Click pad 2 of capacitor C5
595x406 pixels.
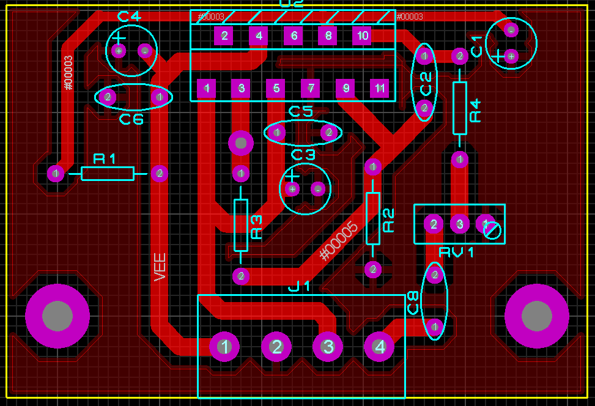[328, 133]
